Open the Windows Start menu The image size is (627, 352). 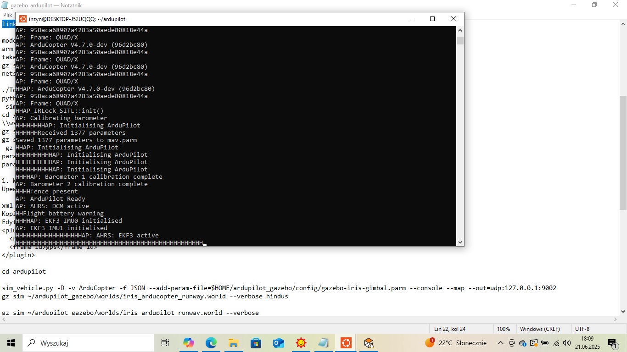10,342
